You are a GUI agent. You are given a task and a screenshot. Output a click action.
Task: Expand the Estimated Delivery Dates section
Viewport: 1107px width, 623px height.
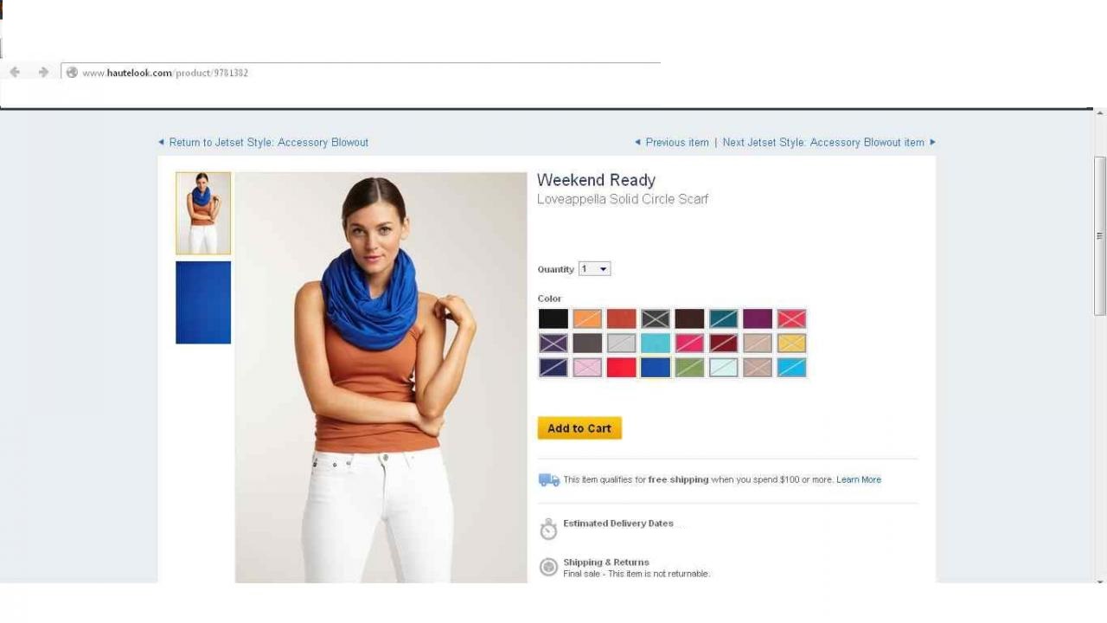point(617,523)
